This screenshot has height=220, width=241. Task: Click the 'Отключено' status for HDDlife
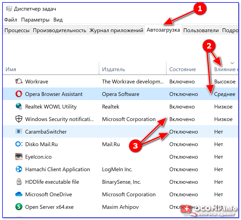point(184,182)
